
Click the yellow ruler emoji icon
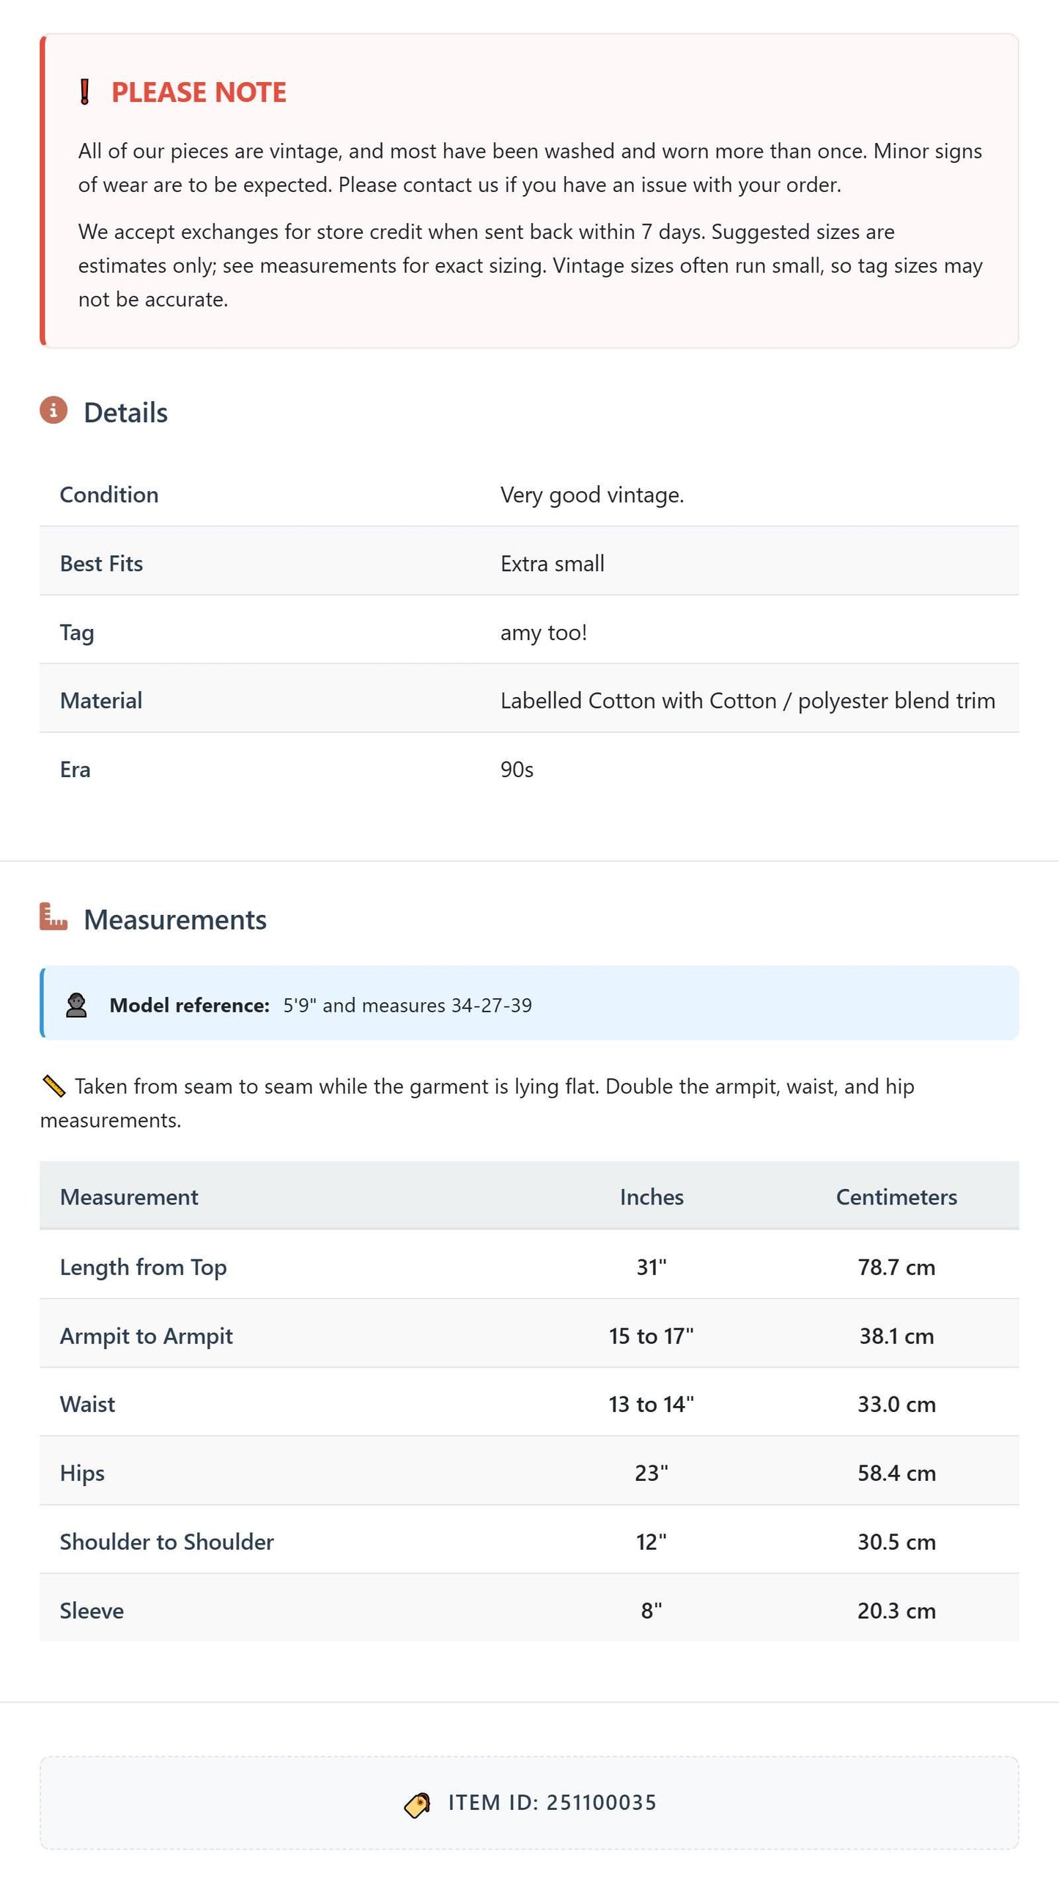pos(54,1086)
